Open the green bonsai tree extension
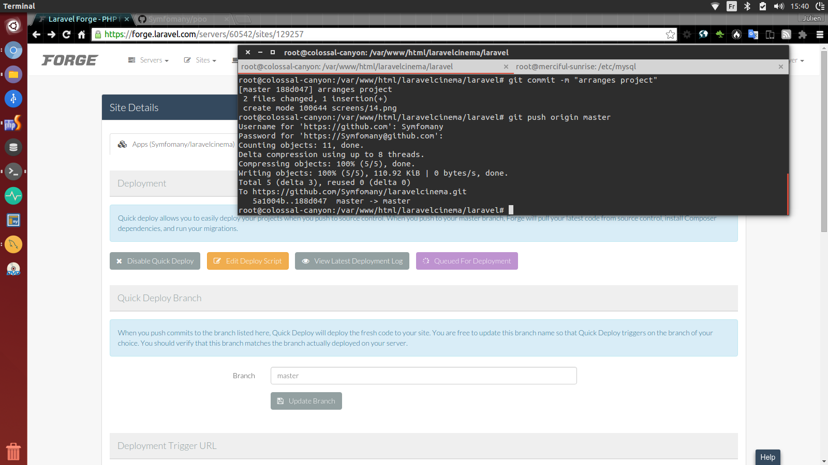Screen dimensions: 828x465 [720, 35]
